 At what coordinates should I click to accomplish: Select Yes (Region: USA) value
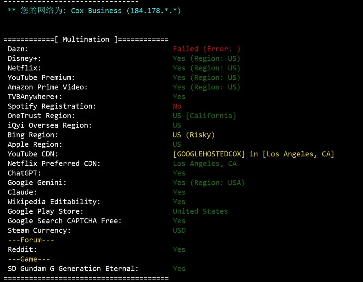(209, 183)
